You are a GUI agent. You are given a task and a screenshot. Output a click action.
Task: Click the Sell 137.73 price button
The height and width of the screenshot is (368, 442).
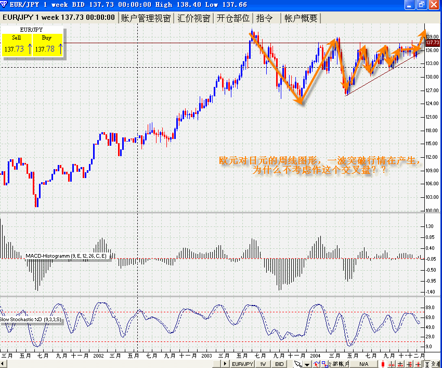point(17,45)
